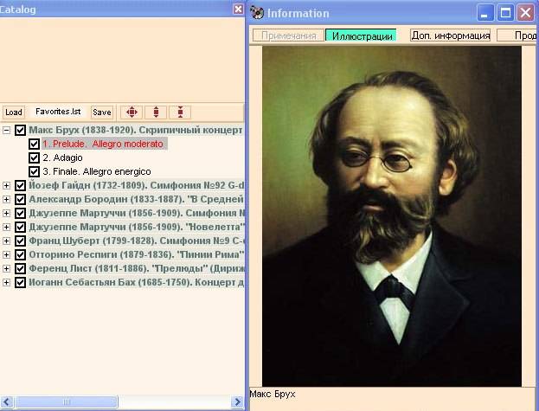Click the expand-all-directions arrows icon
This screenshot has height=411, width=539.
132,112
